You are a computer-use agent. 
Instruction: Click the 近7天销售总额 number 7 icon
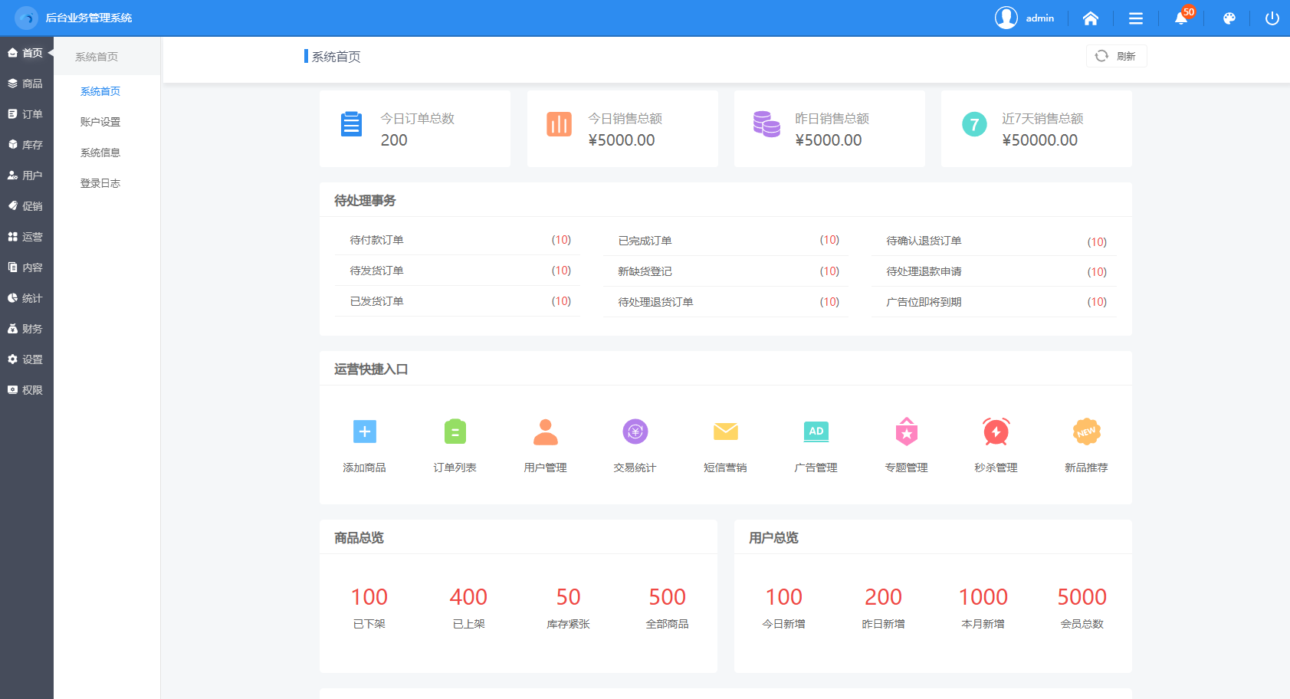pos(974,124)
